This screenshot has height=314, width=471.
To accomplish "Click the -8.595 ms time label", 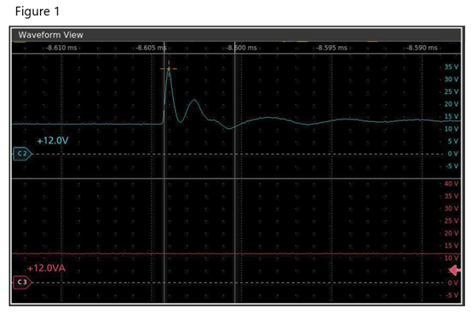I will 332,48.
